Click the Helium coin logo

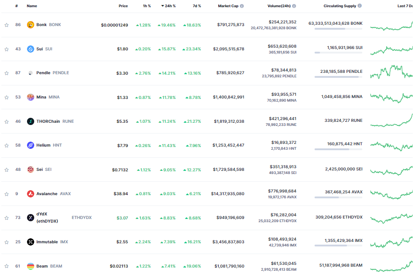click(x=31, y=145)
